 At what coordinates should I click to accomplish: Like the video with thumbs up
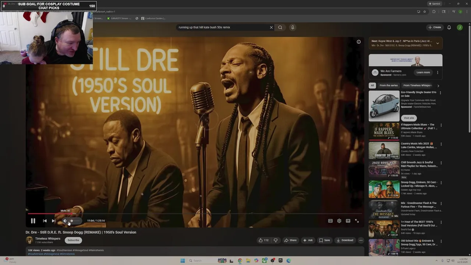[263, 240]
